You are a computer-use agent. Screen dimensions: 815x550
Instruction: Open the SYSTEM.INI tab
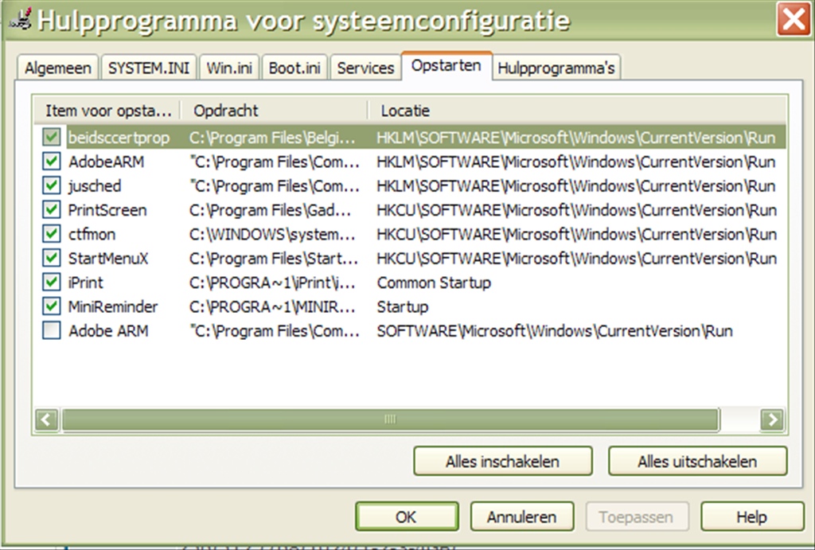(149, 68)
